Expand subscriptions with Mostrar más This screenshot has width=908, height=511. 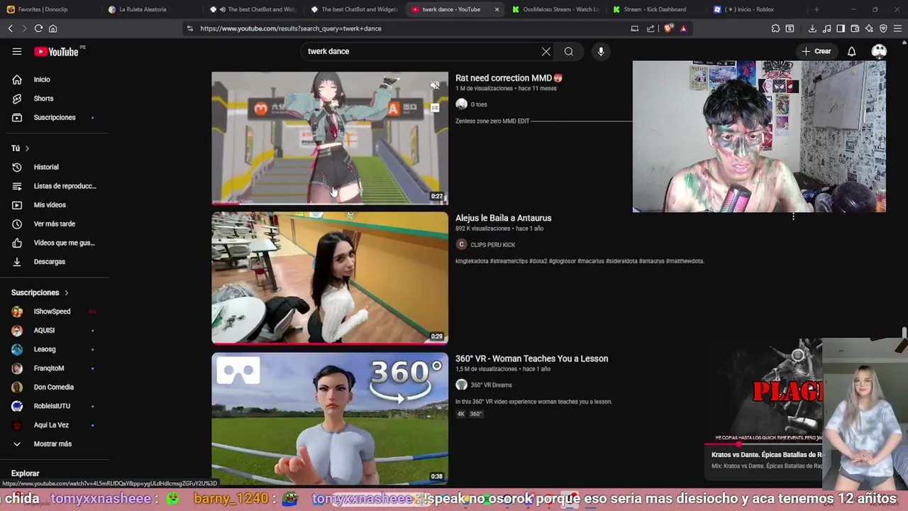pyautogui.click(x=54, y=444)
